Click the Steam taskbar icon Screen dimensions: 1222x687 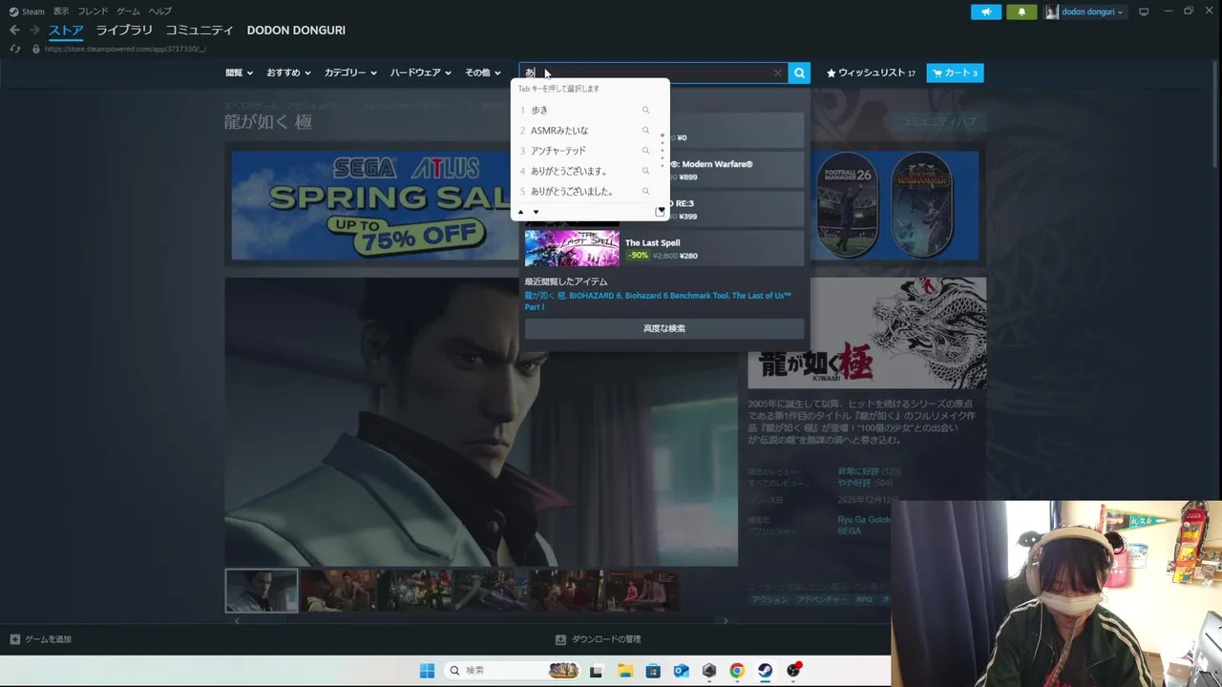tap(765, 671)
